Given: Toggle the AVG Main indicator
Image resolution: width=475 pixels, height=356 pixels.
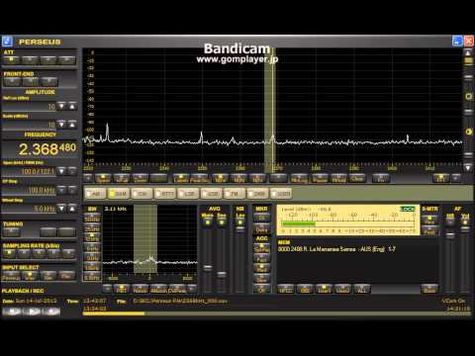Looking at the screenshot, I should pyautogui.click(x=208, y=222).
